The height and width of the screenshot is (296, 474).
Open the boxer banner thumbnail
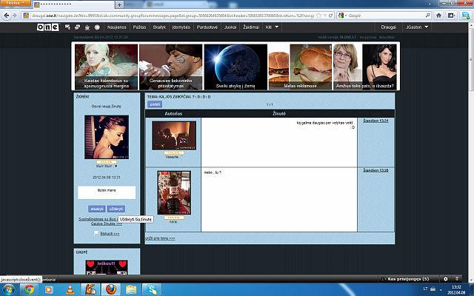tap(170, 67)
